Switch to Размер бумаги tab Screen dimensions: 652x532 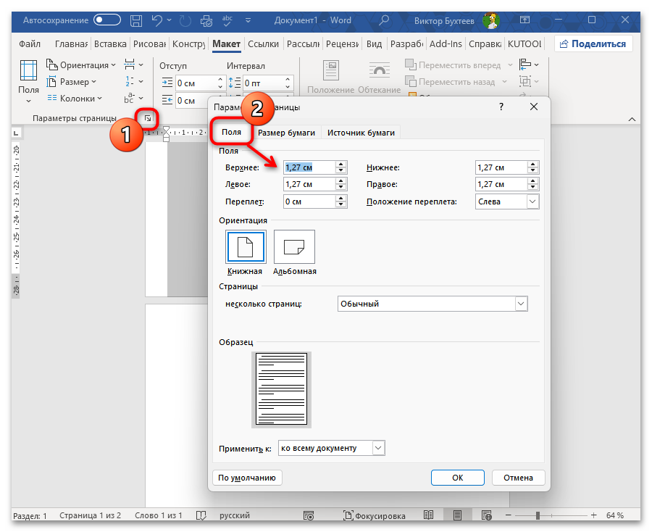[x=286, y=133]
